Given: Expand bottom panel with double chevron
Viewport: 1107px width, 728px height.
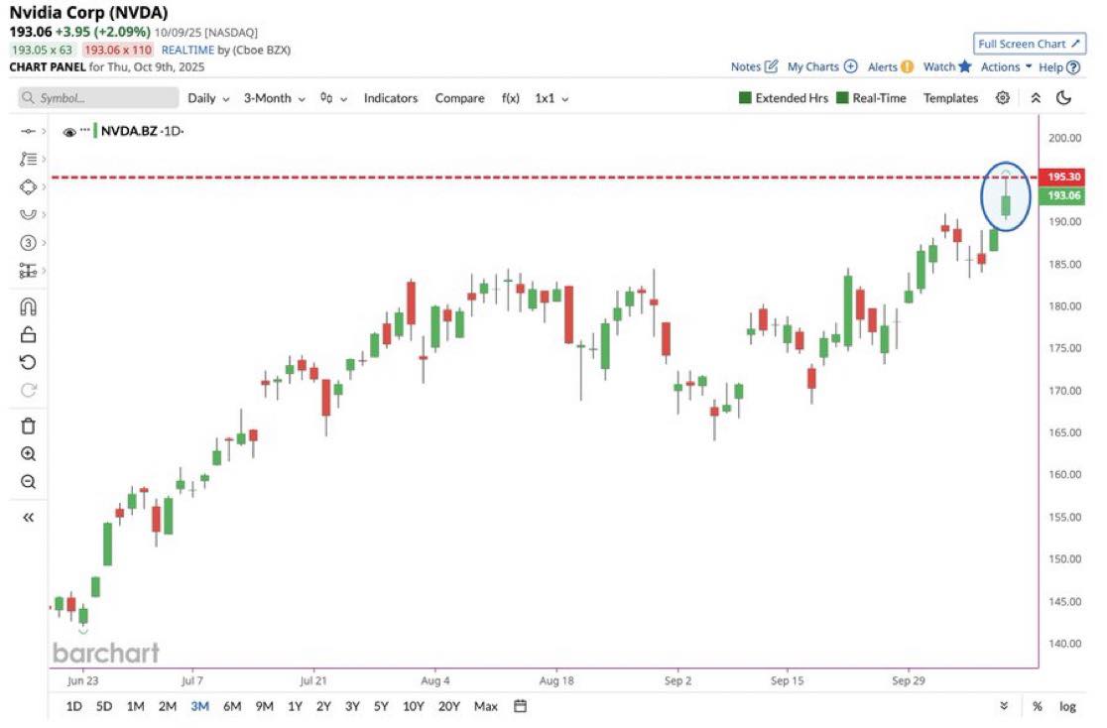Looking at the screenshot, I should click(x=1004, y=706).
